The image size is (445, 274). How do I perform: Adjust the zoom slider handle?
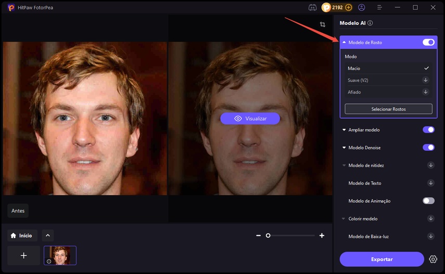click(268, 236)
